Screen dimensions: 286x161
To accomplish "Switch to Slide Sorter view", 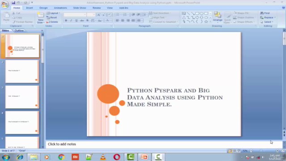I will (x=235, y=151).
